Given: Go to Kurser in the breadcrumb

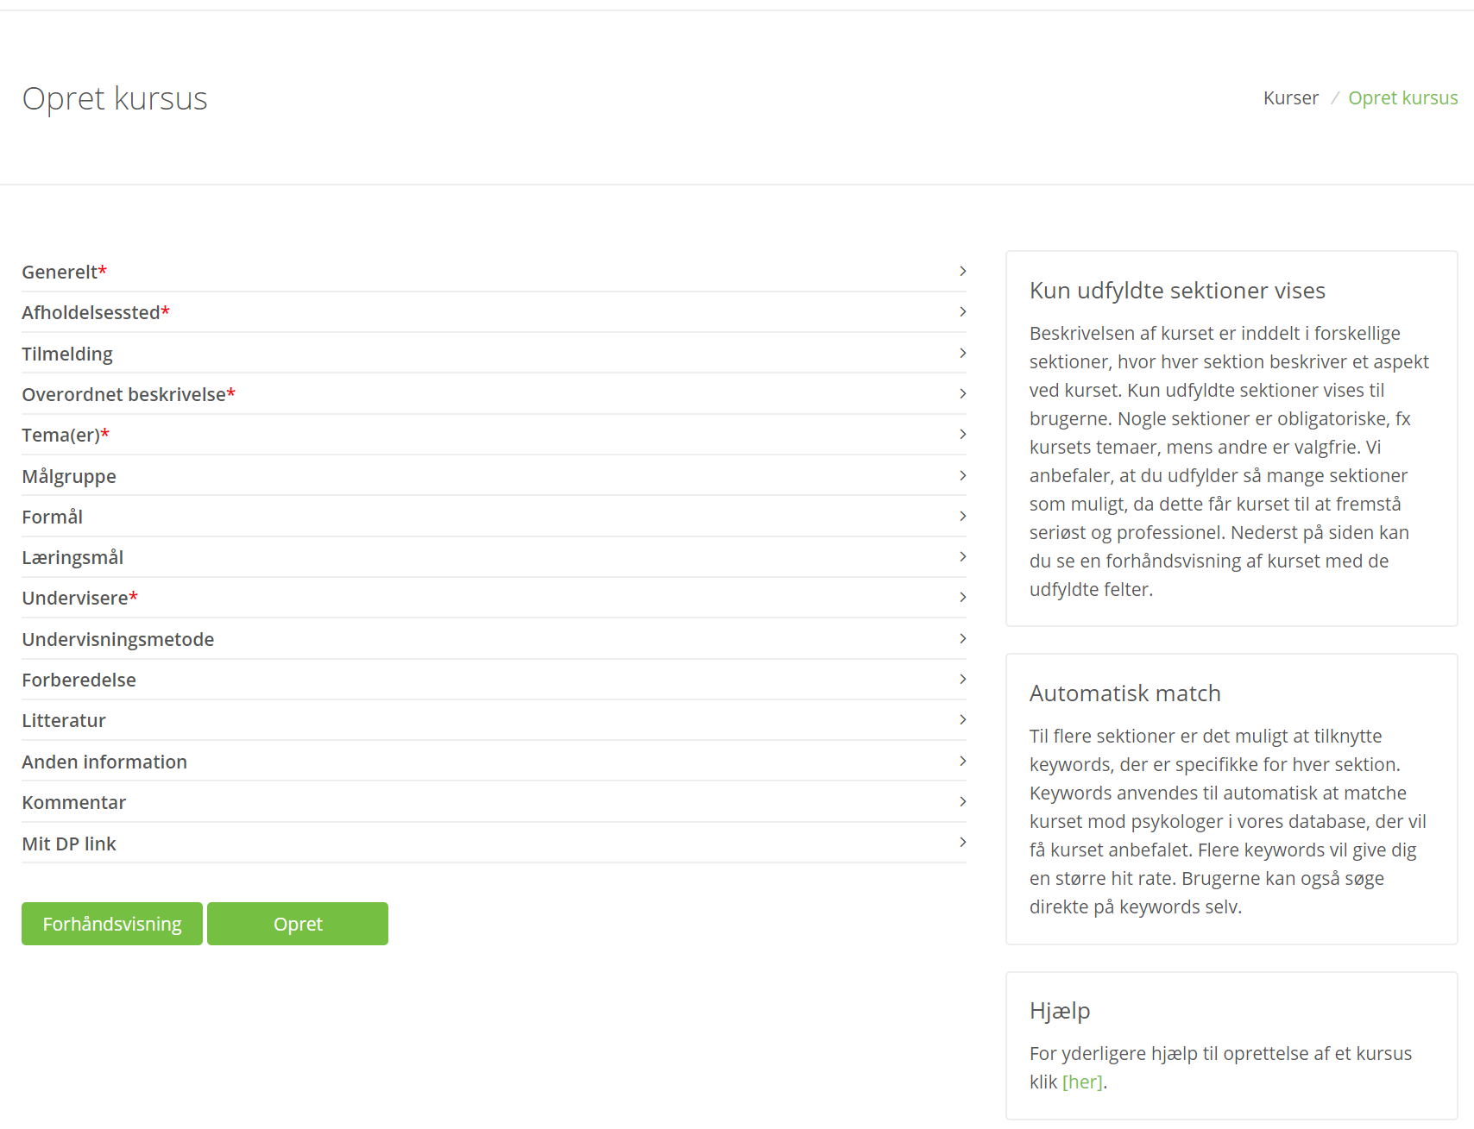Looking at the screenshot, I should point(1291,98).
